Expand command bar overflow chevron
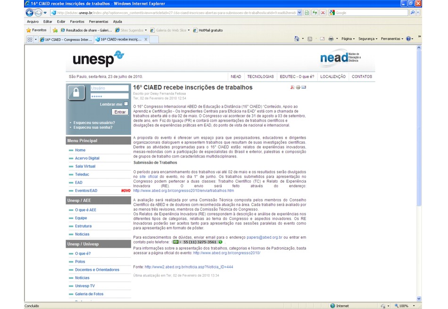448x309 pixels. (x=419, y=36)
